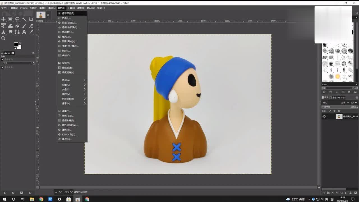Choose 色彩平衡(B)... from the color menu
359x202 pixels.
click(x=72, y=13)
